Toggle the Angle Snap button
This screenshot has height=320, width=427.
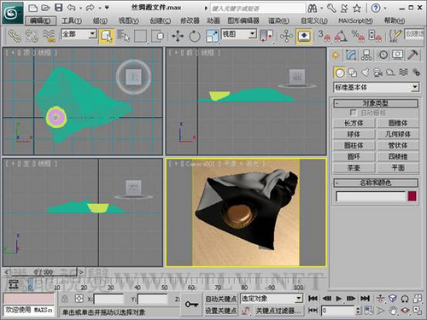tap(341, 36)
